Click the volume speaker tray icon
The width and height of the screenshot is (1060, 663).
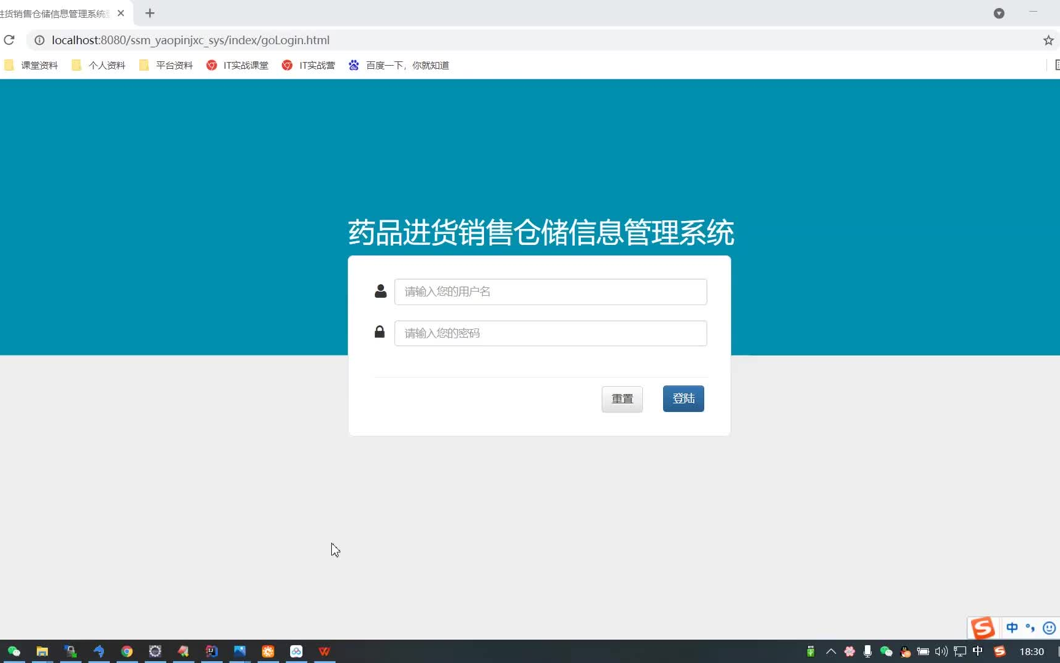tap(942, 651)
